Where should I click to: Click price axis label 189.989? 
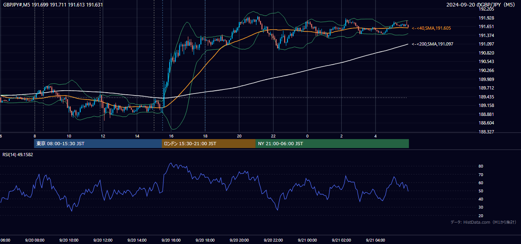486,79
